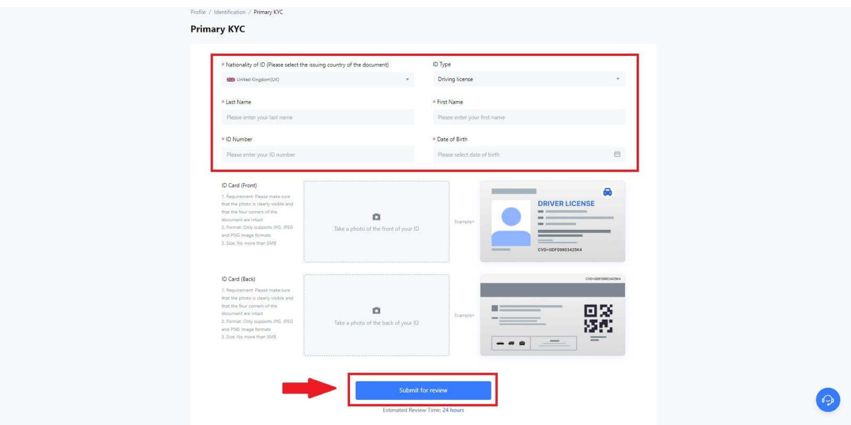Click the Example> label beside front upload
This screenshot has width=851, height=425.
464,222
